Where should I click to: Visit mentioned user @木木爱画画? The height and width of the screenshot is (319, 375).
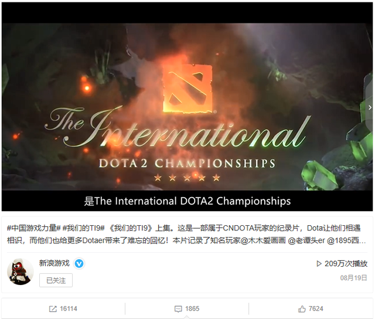(263, 240)
